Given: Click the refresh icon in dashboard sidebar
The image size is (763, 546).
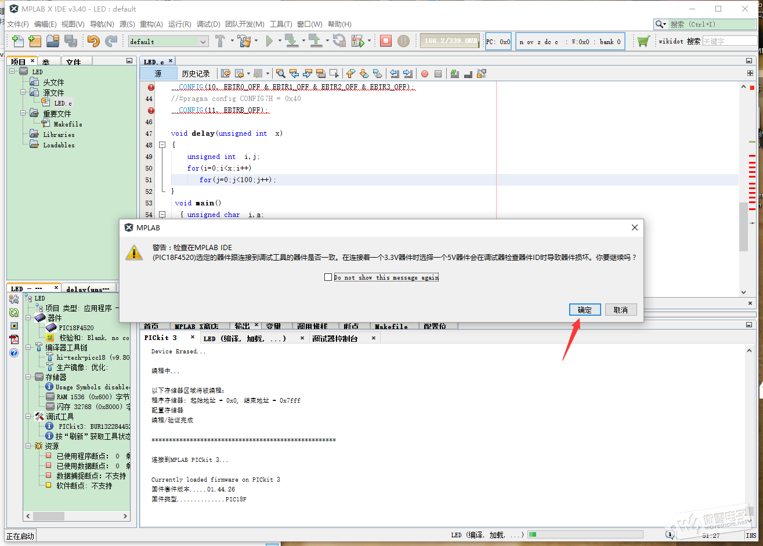Looking at the screenshot, I should coord(14,312).
